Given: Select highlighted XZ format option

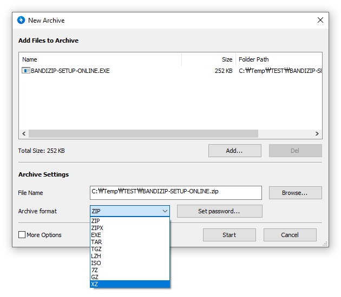Looking at the screenshot, I should click(129, 284).
